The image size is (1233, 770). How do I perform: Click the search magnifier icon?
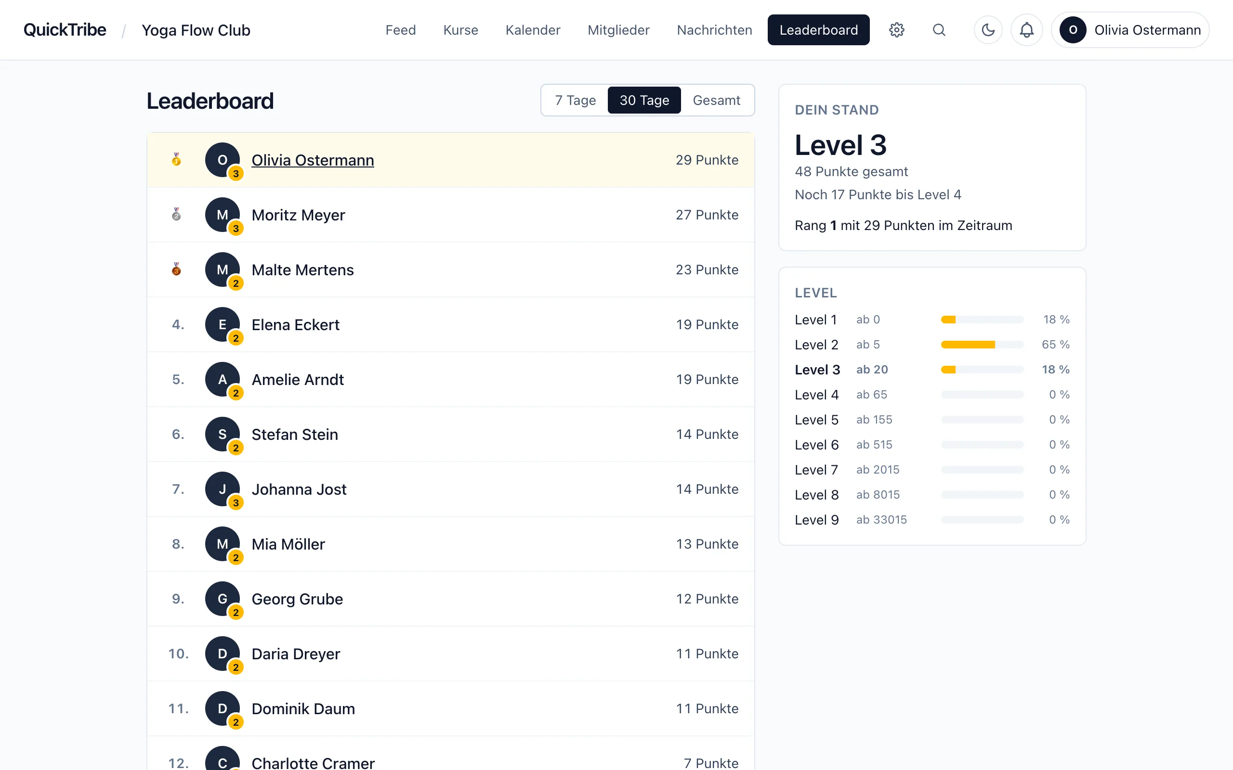(x=939, y=30)
